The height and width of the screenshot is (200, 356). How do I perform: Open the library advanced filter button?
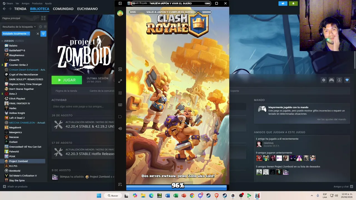43,34
